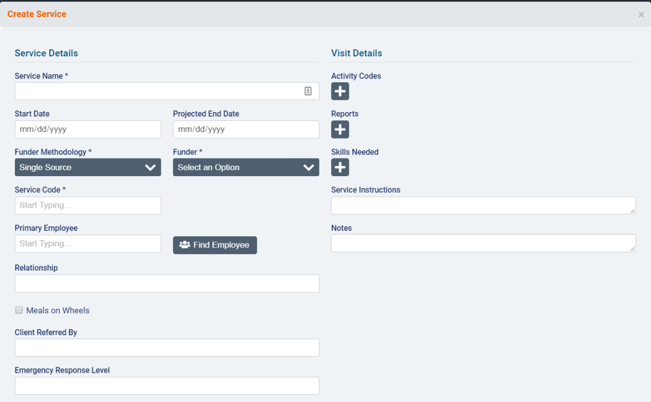The height and width of the screenshot is (402, 651).
Task: Click the Client Referred By field
Action: click(167, 348)
